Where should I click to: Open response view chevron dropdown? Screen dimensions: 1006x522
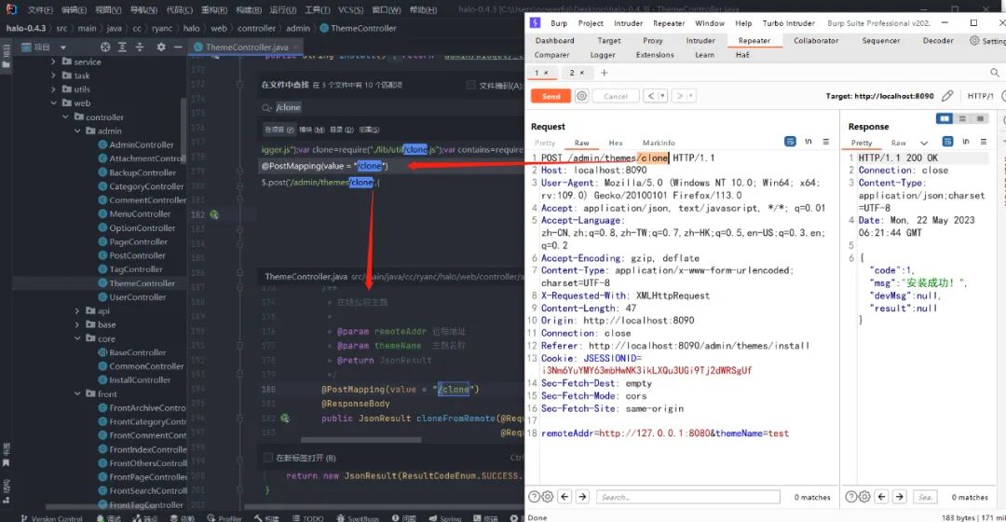point(924,143)
